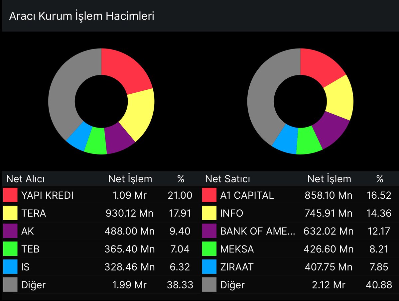Screen dimensions: 399x301
Task: Select the INFO seller name
Action: coord(232,213)
